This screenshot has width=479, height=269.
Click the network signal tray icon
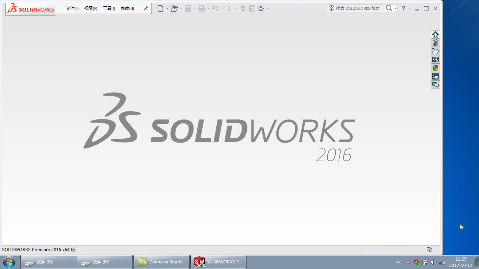tap(442, 262)
